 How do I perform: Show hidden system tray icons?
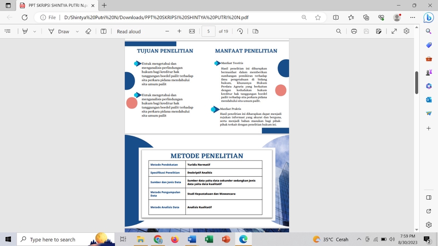tap(359, 239)
